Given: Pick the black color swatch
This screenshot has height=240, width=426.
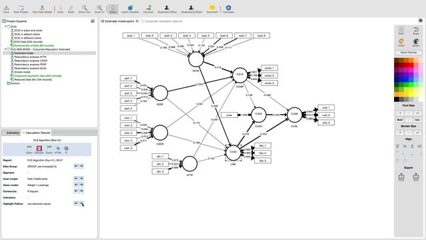Looking at the screenshot, I should tap(397, 99).
